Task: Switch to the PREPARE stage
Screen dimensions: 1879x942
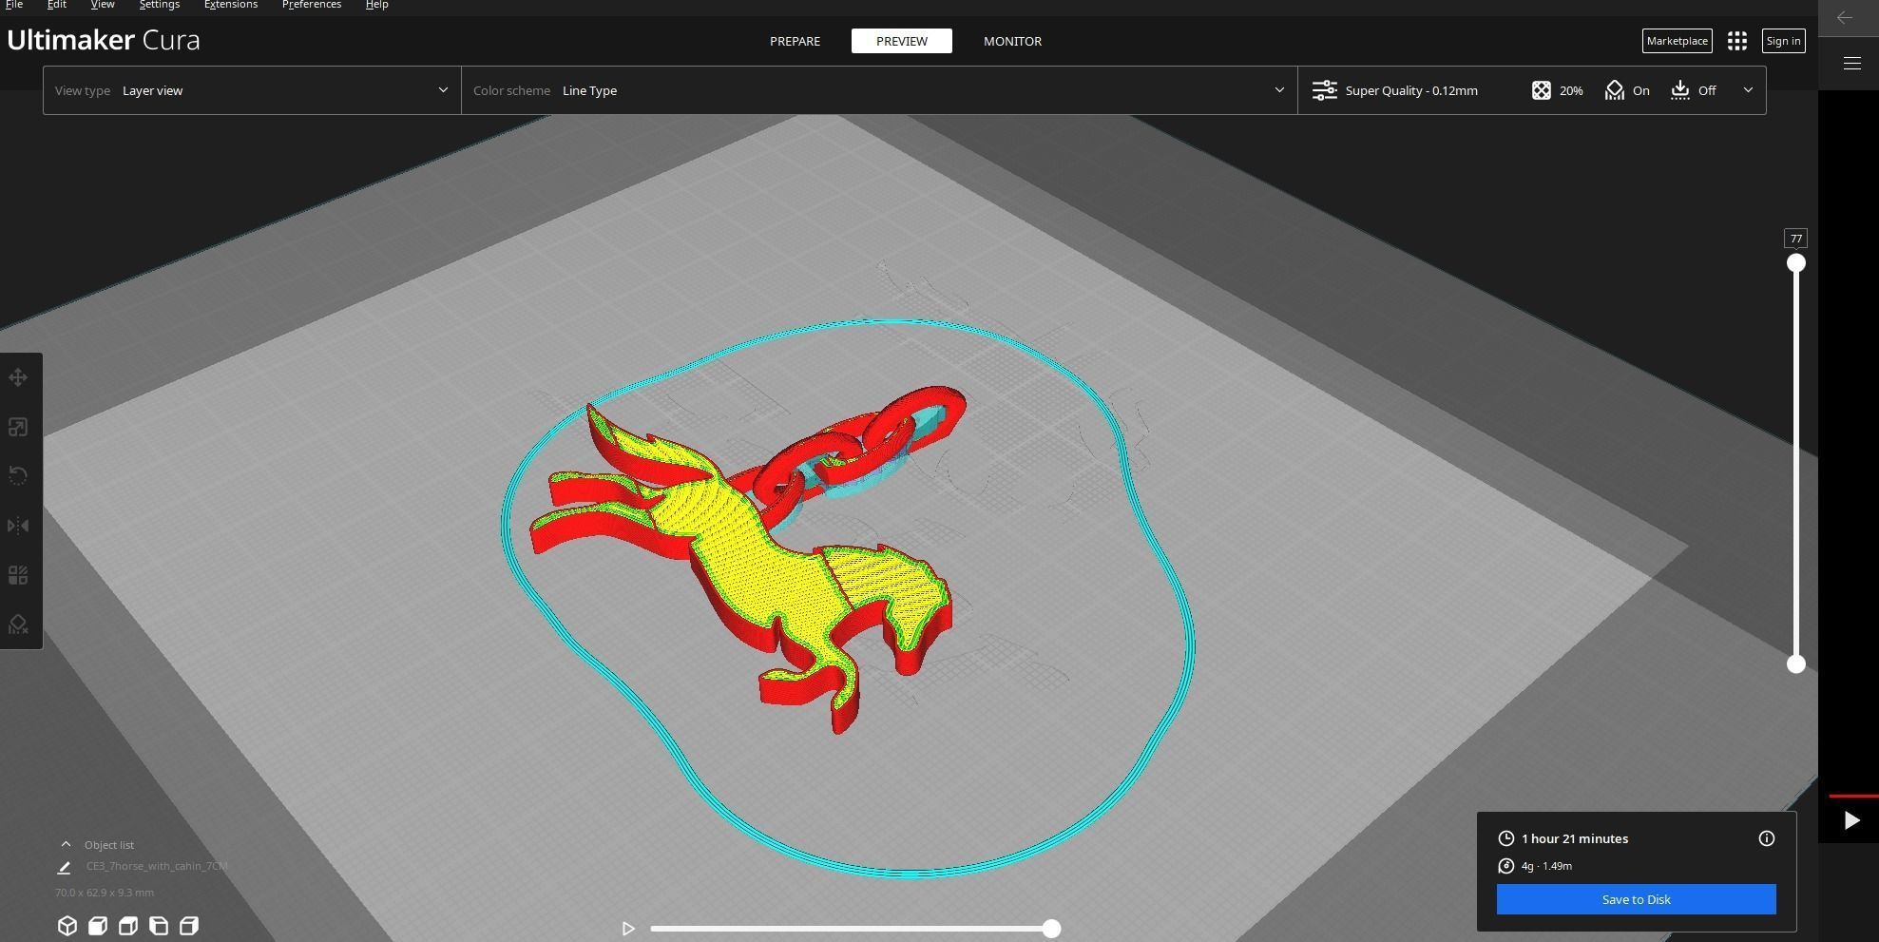Action: tap(795, 41)
